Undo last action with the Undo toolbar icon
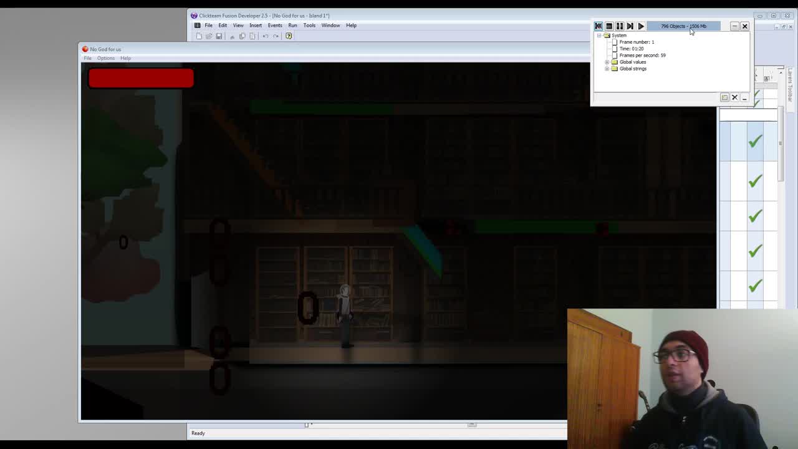This screenshot has height=449, width=798. click(x=266, y=36)
